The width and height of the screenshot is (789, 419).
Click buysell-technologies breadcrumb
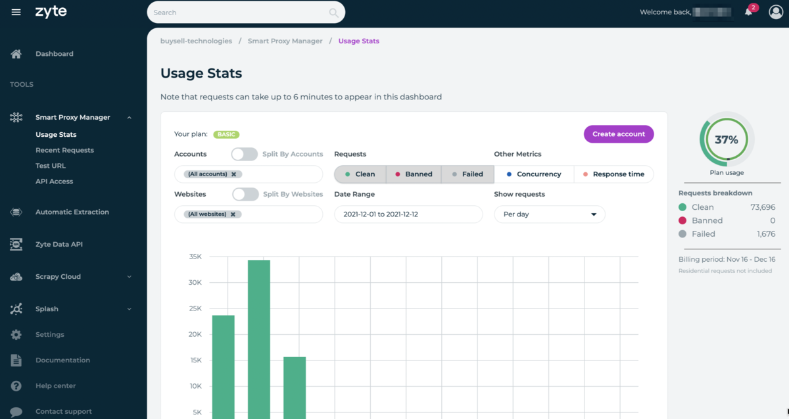(196, 41)
